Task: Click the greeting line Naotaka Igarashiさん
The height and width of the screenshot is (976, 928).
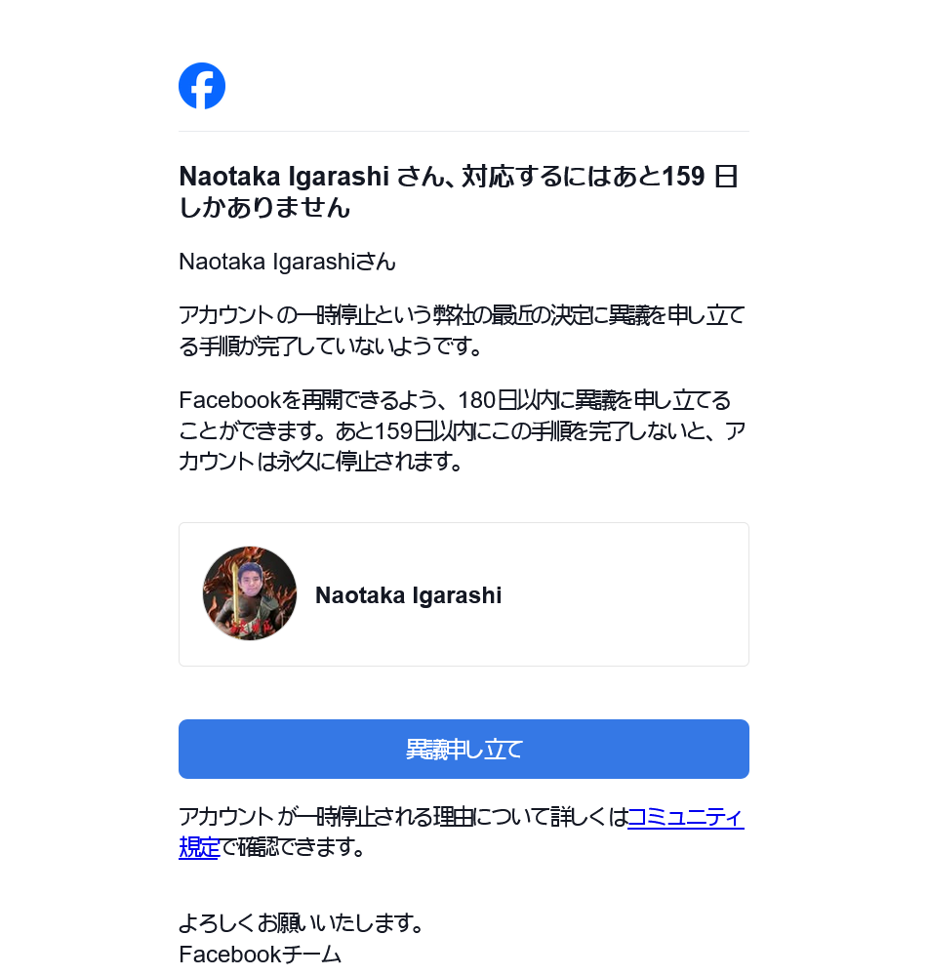Action: (x=287, y=262)
